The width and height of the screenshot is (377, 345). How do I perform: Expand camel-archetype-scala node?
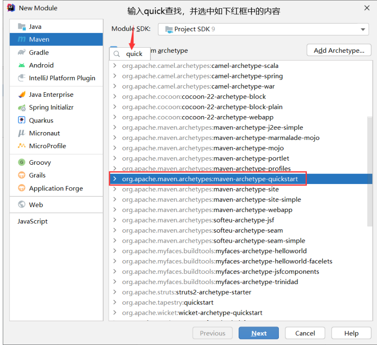[115, 66]
